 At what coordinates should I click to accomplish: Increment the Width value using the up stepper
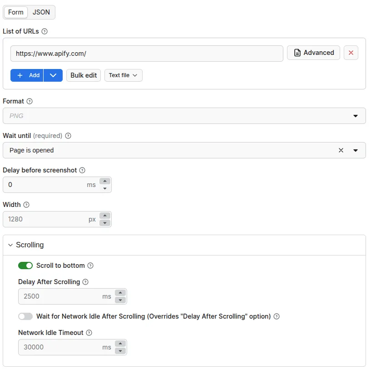pyautogui.click(x=105, y=216)
